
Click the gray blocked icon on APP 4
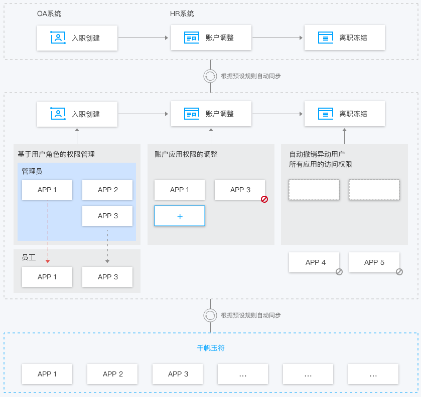(339, 272)
